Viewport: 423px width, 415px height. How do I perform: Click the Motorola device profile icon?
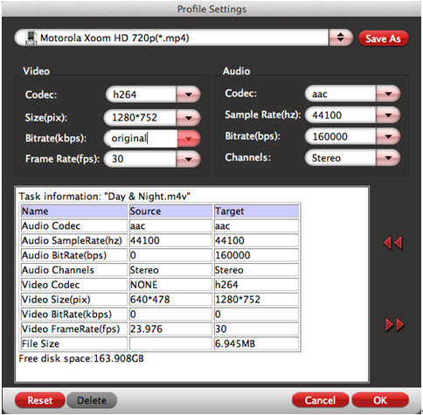(31, 38)
